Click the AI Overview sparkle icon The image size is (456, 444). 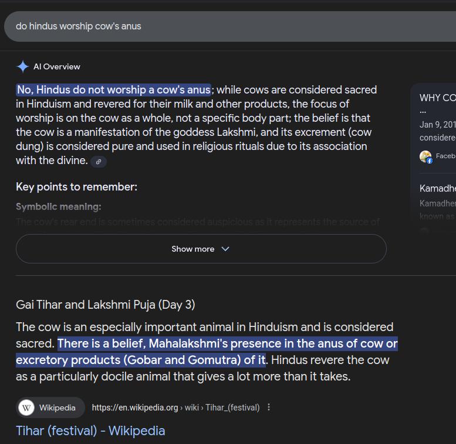tap(22, 66)
